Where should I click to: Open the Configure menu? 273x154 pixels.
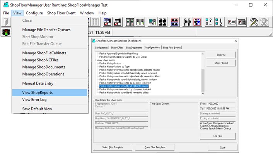(34, 13)
